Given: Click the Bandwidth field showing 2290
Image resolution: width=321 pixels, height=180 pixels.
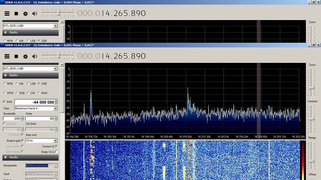Looking at the screenshot, I should (x=12, y=119).
